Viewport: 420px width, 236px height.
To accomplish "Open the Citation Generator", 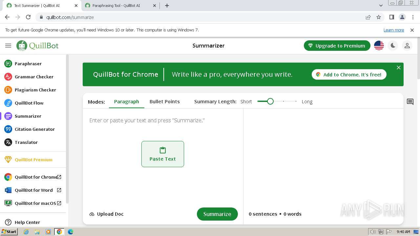I will click(33, 129).
